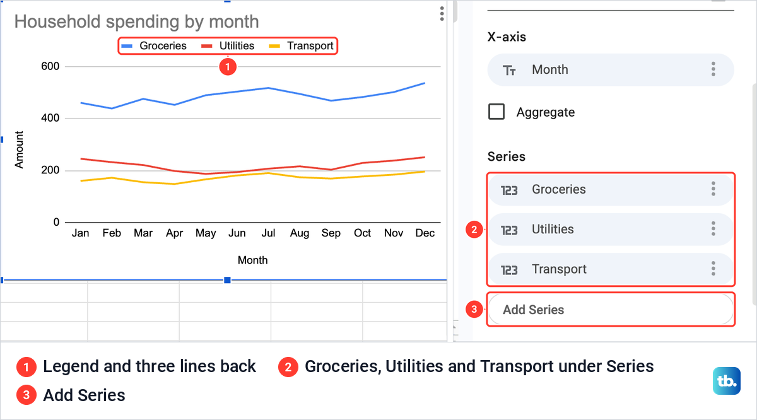Select the Transport series chip

point(611,269)
